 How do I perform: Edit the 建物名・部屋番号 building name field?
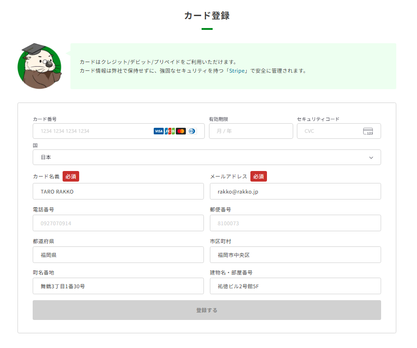point(295,286)
